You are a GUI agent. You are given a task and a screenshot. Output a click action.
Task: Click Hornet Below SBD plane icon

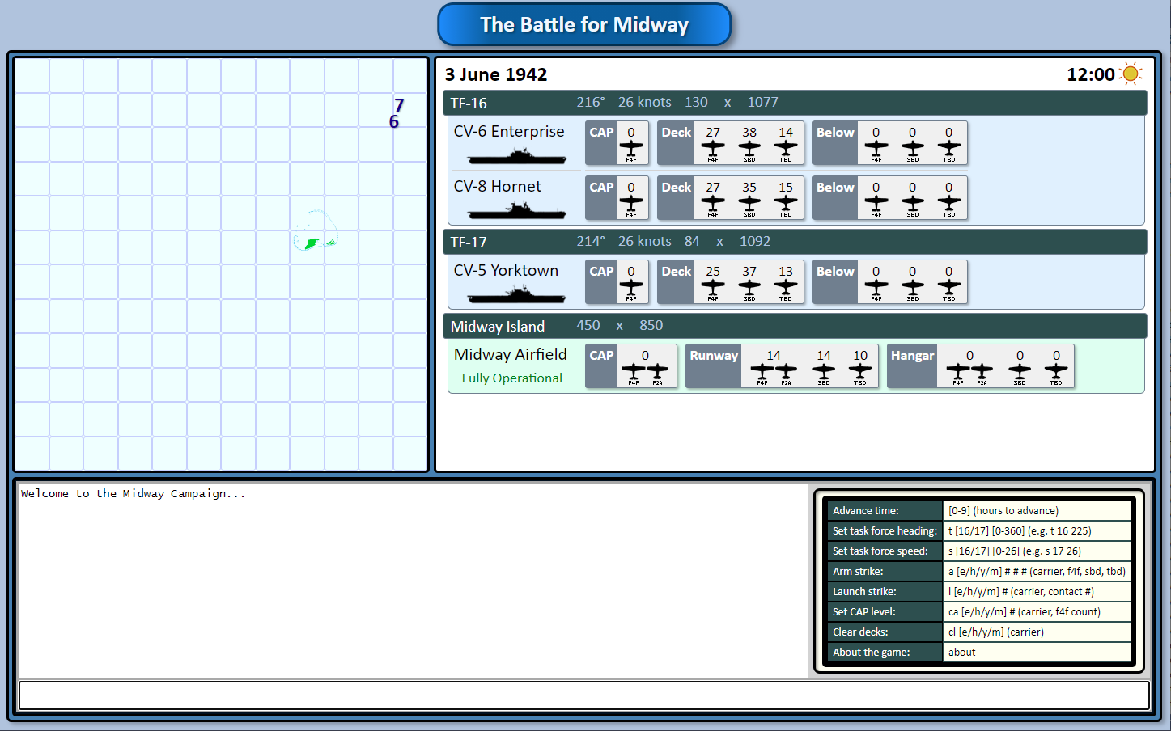(x=912, y=205)
